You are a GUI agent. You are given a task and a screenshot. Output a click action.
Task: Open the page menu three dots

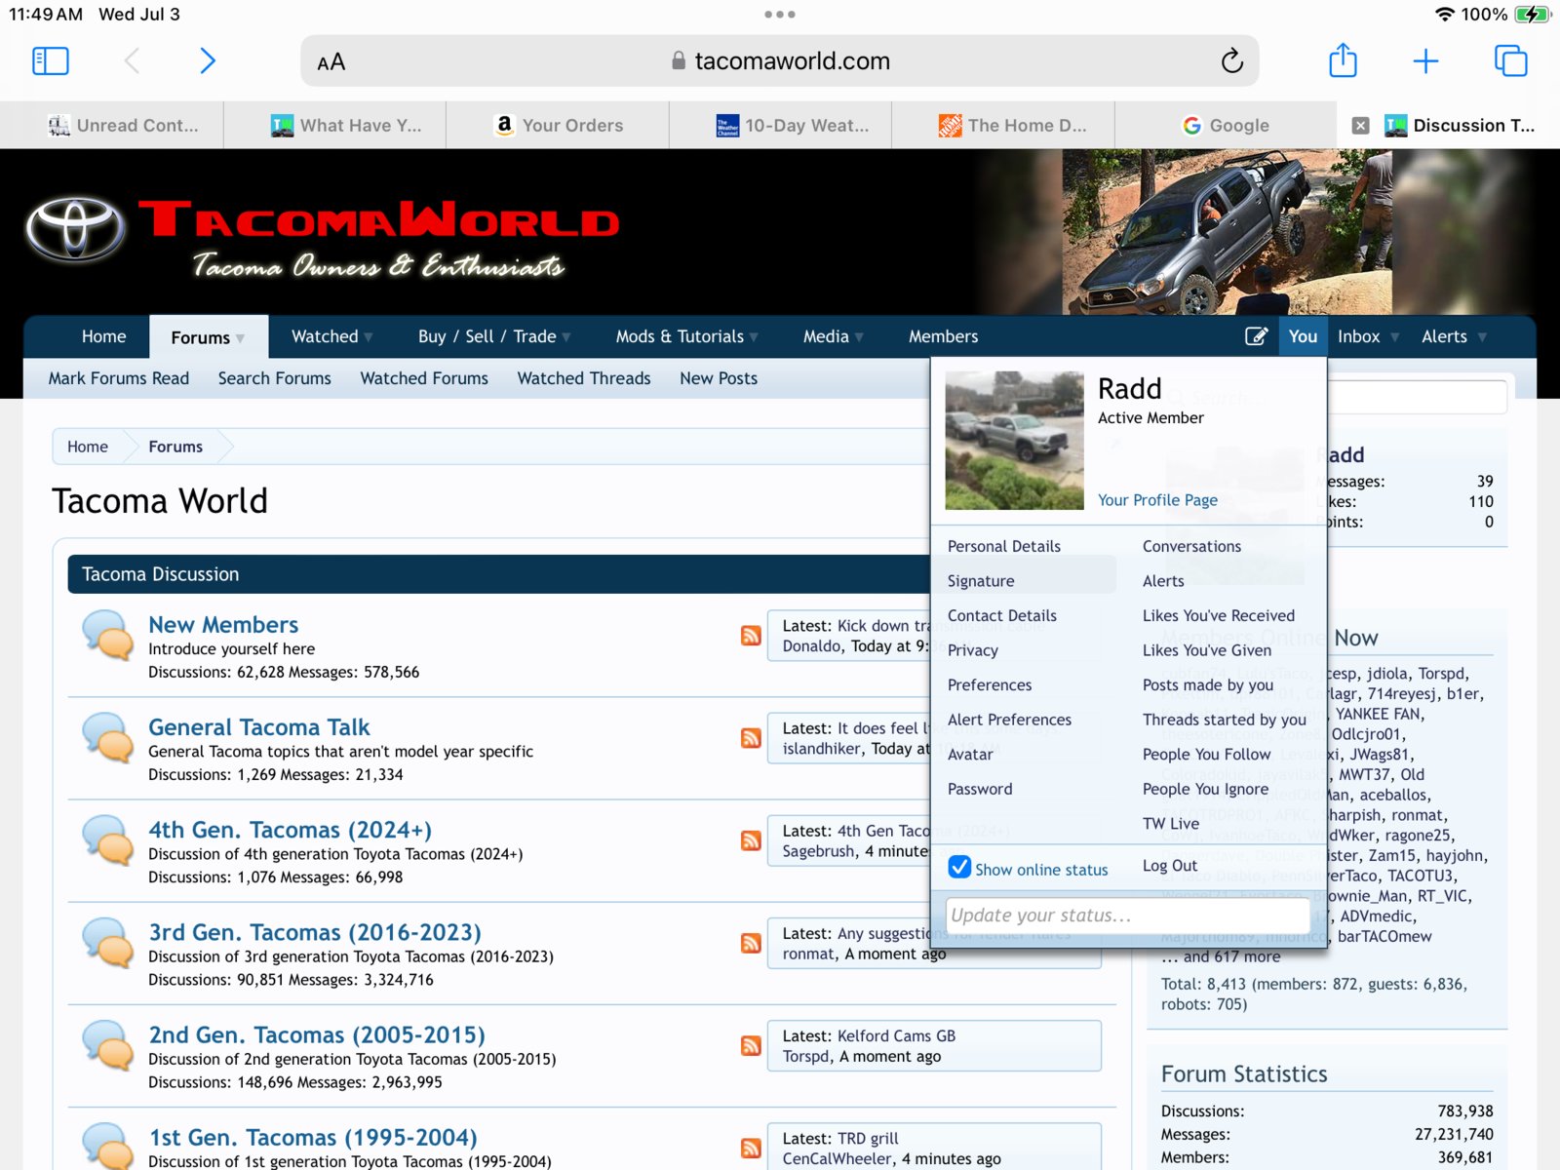780,15
